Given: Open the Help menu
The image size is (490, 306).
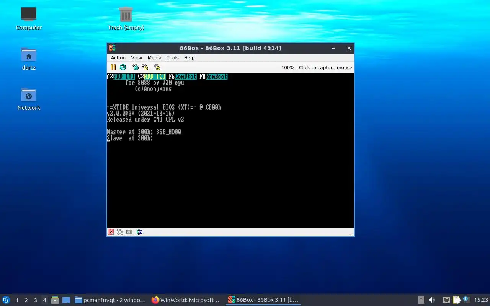Looking at the screenshot, I should pos(189,58).
